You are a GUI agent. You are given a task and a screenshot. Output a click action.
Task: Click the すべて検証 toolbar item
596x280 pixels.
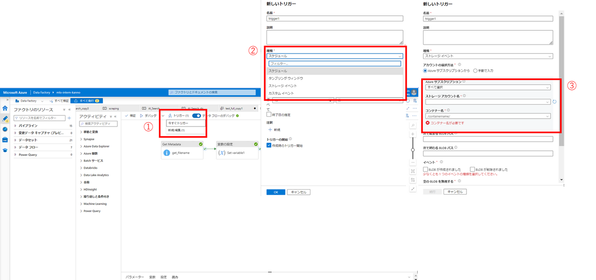[60, 101]
